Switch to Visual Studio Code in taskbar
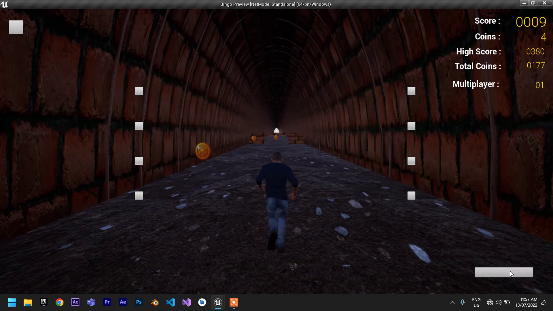The image size is (553, 311). pos(171,302)
